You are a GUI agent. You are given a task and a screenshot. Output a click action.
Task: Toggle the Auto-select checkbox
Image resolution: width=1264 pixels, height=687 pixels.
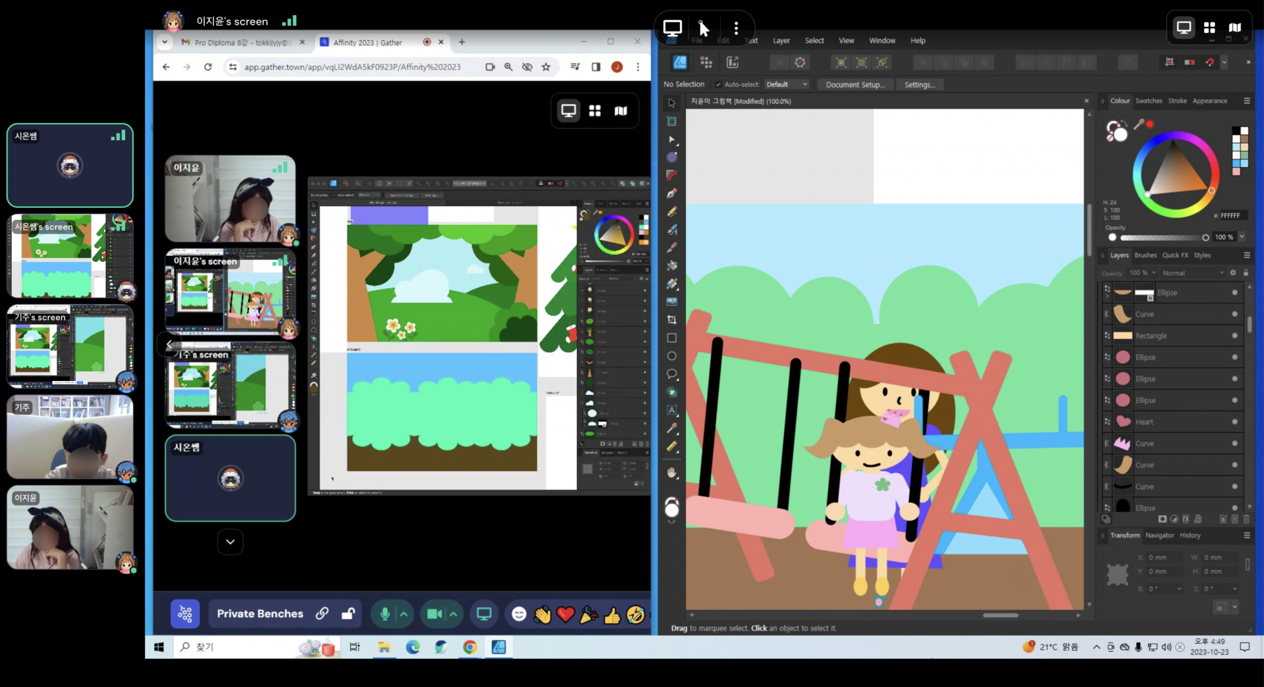[x=718, y=85]
